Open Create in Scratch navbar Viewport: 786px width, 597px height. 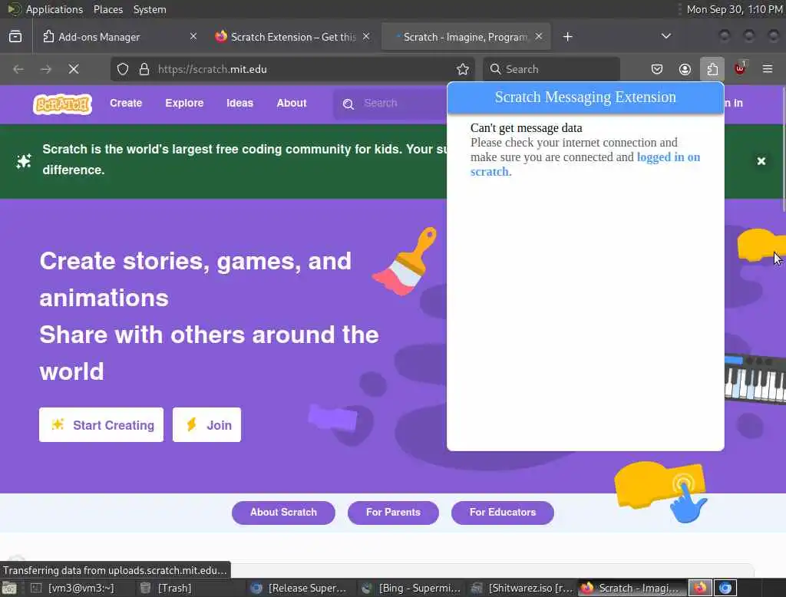click(126, 103)
